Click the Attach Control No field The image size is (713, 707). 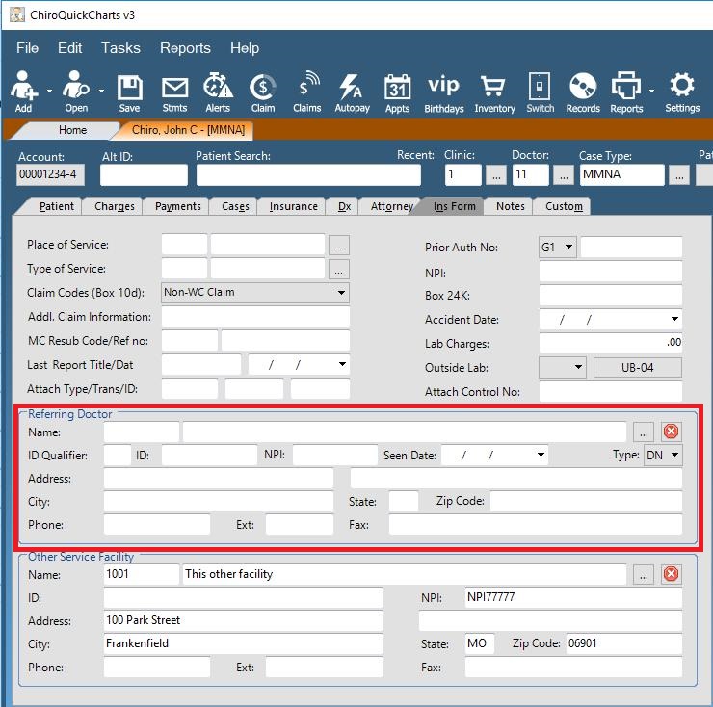[610, 391]
